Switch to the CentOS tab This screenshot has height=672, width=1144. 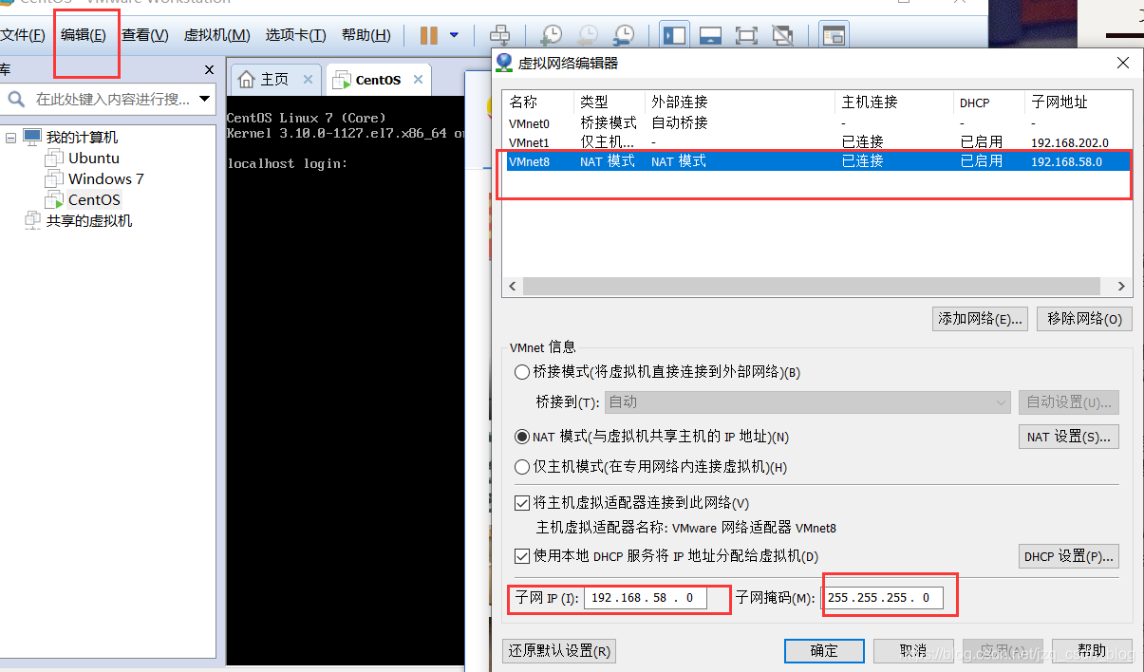click(378, 80)
